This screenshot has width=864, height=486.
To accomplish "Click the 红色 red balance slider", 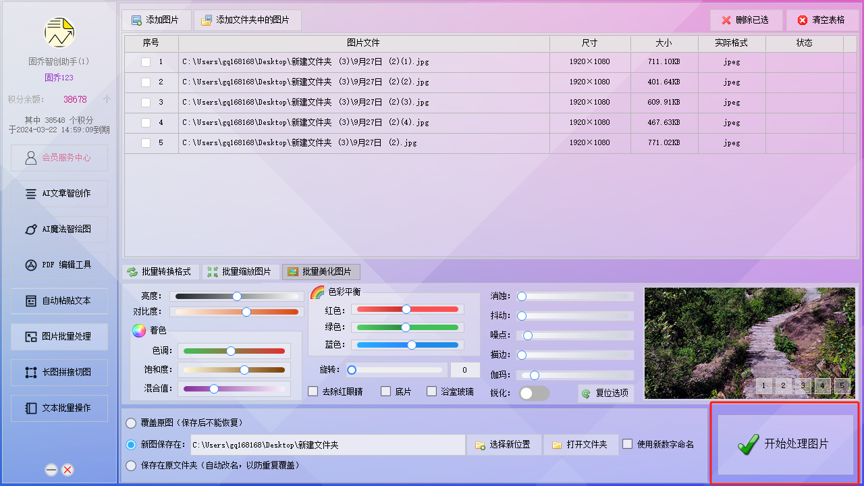I will coord(408,309).
